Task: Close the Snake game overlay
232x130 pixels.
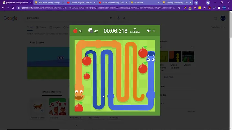Action: (154, 31)
